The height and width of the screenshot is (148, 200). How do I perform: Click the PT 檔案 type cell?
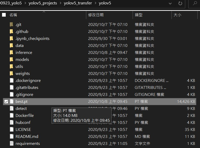coord(141,102)
